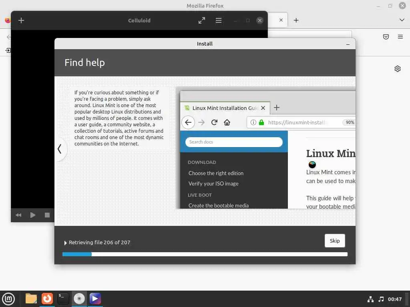Launch the terminal from the panel
This screenshot has height=307, width=410.
coord(63,299)
